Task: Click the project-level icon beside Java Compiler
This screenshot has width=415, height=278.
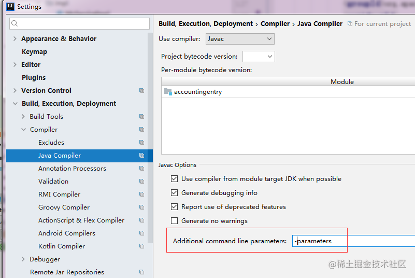Action: (141, 156)
